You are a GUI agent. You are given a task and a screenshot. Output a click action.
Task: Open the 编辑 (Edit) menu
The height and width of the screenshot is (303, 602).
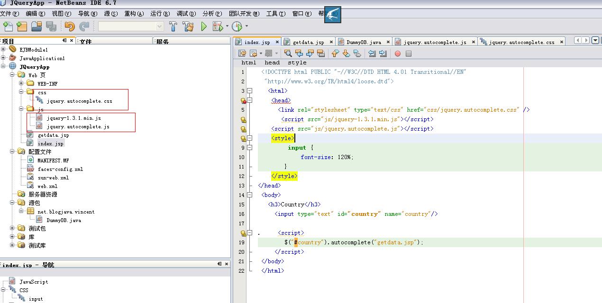36,14
